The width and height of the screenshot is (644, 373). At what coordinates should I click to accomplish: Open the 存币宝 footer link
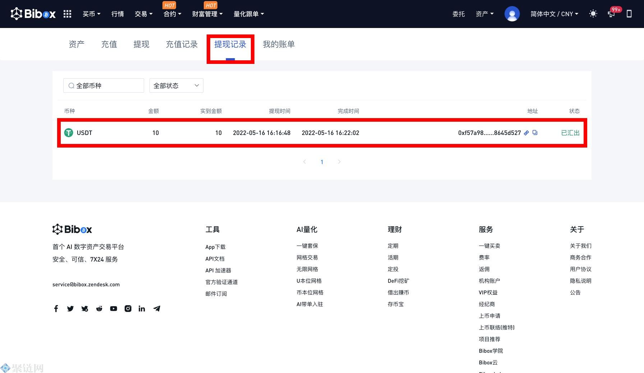click(396, 304)
